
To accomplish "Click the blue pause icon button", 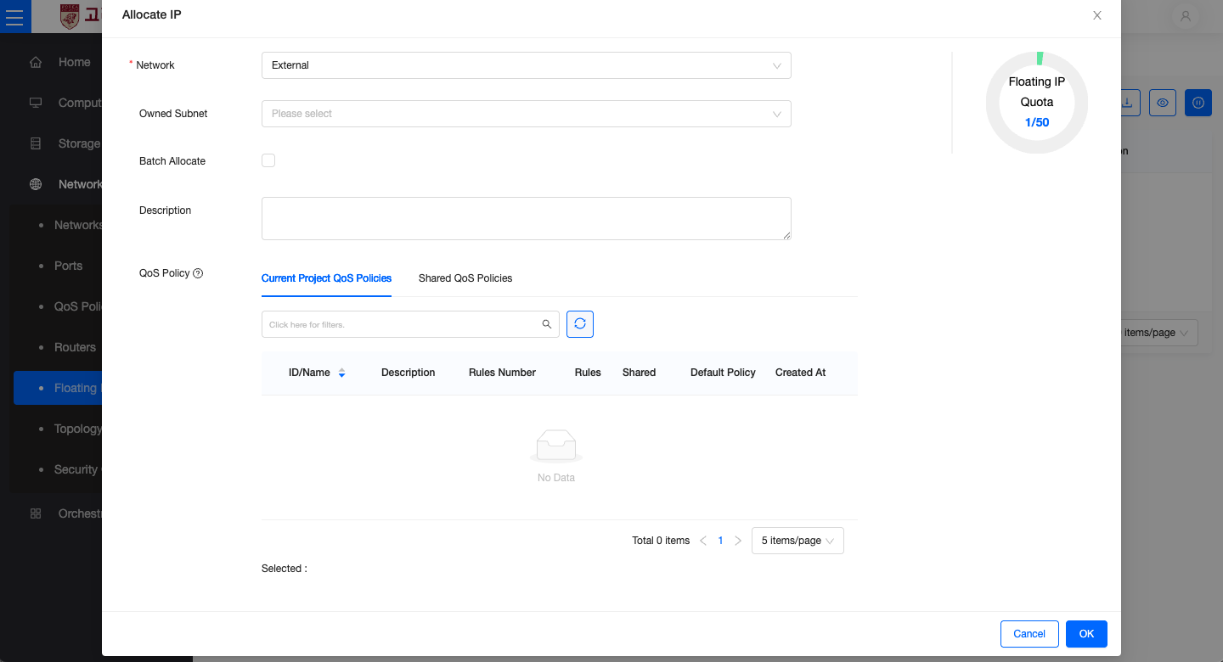I will (1198, 103).
